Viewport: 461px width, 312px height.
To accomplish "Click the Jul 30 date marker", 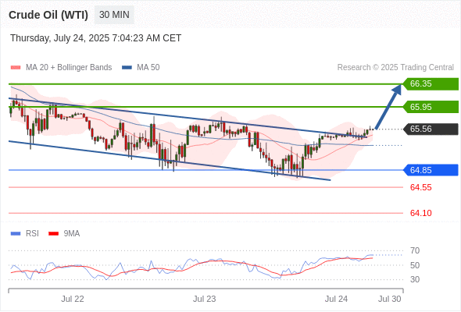I will [x=390, y=299].
